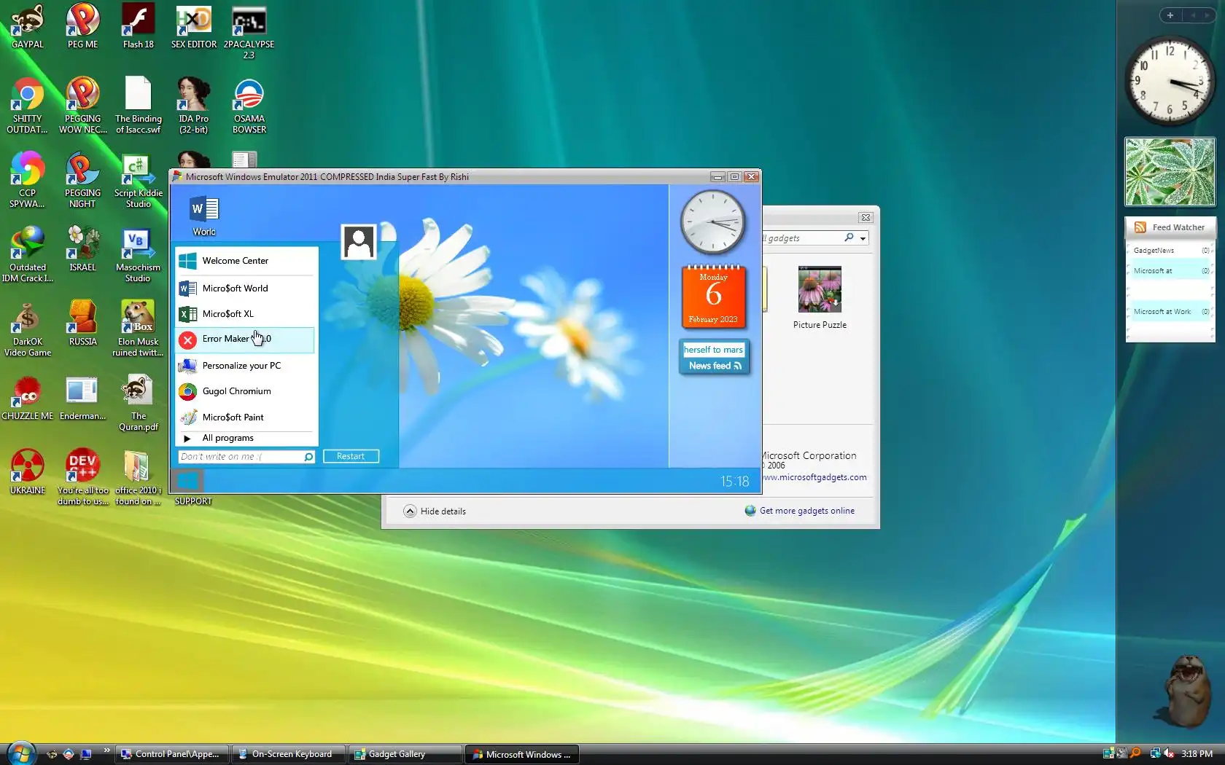
Task: Select the DarkOK Video Game icon
Action: tap(27, 329)
